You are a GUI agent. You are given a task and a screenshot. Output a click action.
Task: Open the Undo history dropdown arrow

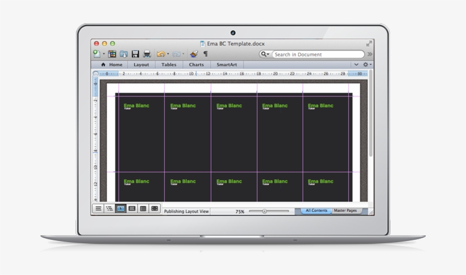[168, 54]
